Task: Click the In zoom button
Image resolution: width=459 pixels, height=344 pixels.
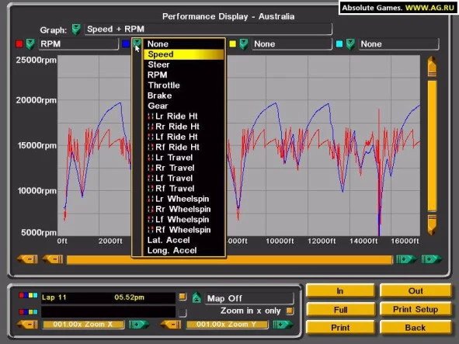Action: (x=340, y=291)
